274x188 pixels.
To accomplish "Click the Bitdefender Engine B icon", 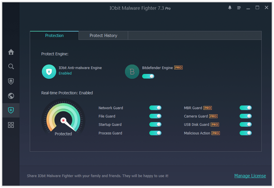I will click(132, 72).
